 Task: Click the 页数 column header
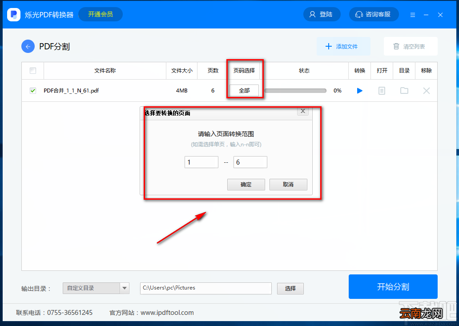pos(213,71)
